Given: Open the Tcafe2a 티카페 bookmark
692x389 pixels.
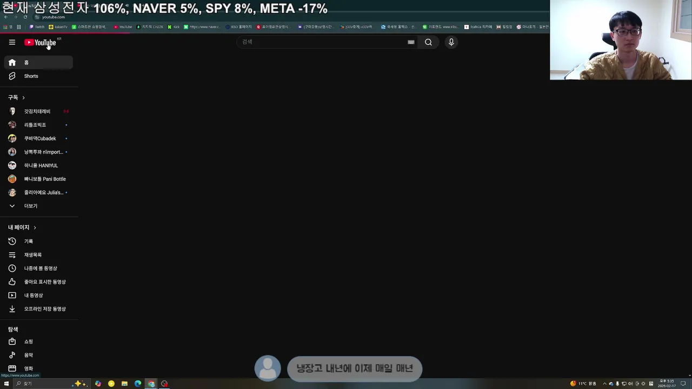Looking at the screenshot, I should 478,27.
